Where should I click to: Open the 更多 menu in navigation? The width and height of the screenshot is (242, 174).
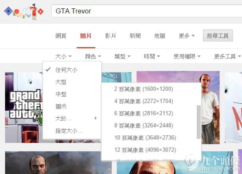(187, 36)
